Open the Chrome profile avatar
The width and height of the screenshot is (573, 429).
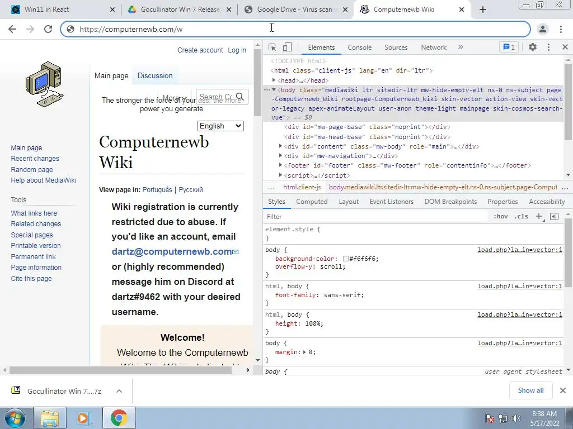point(543,29)
